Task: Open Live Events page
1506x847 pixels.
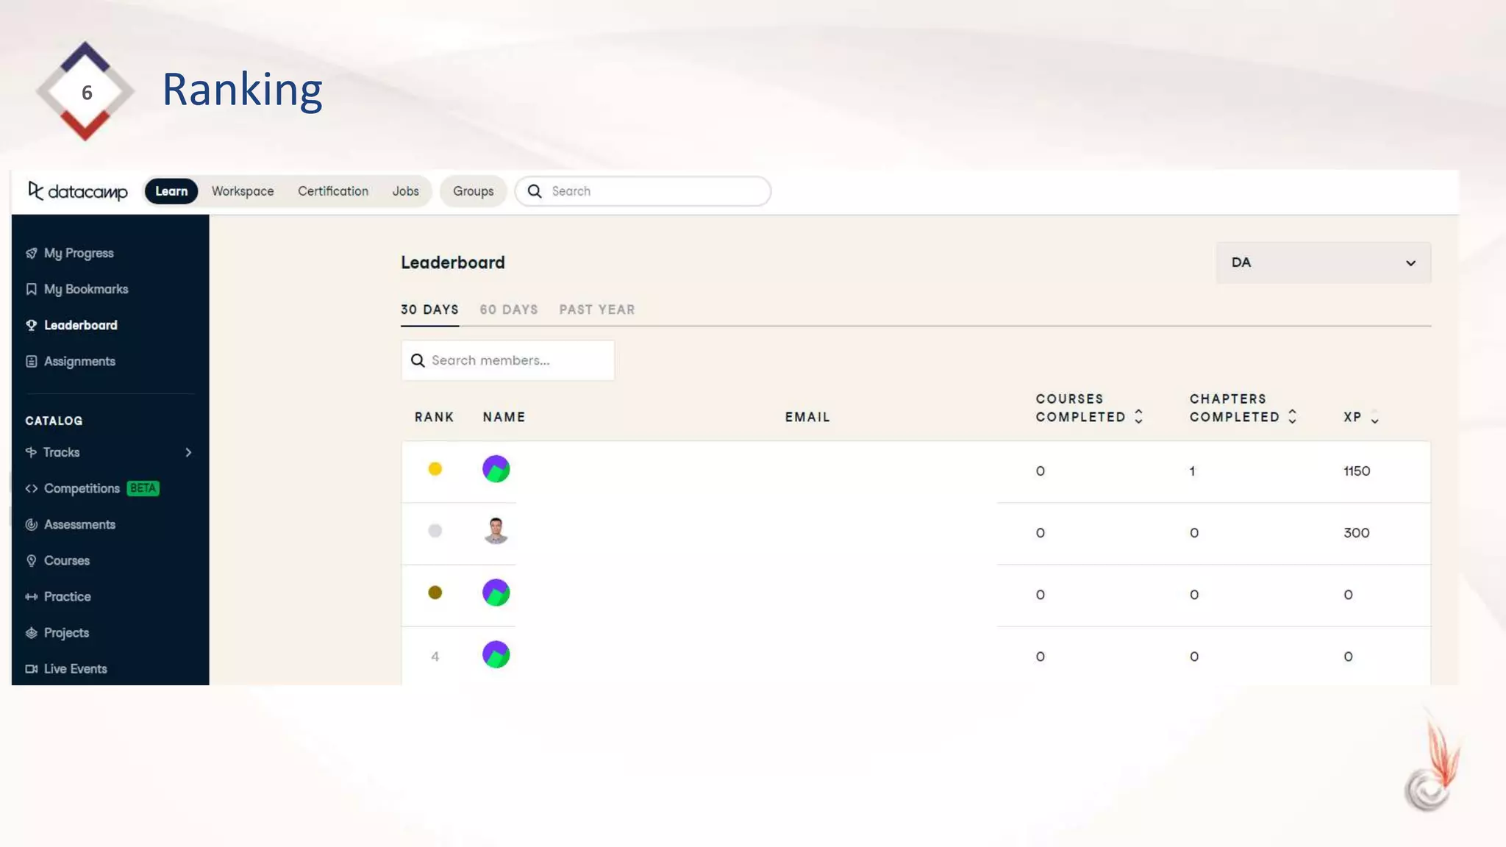Action: (x=75, y=668)
